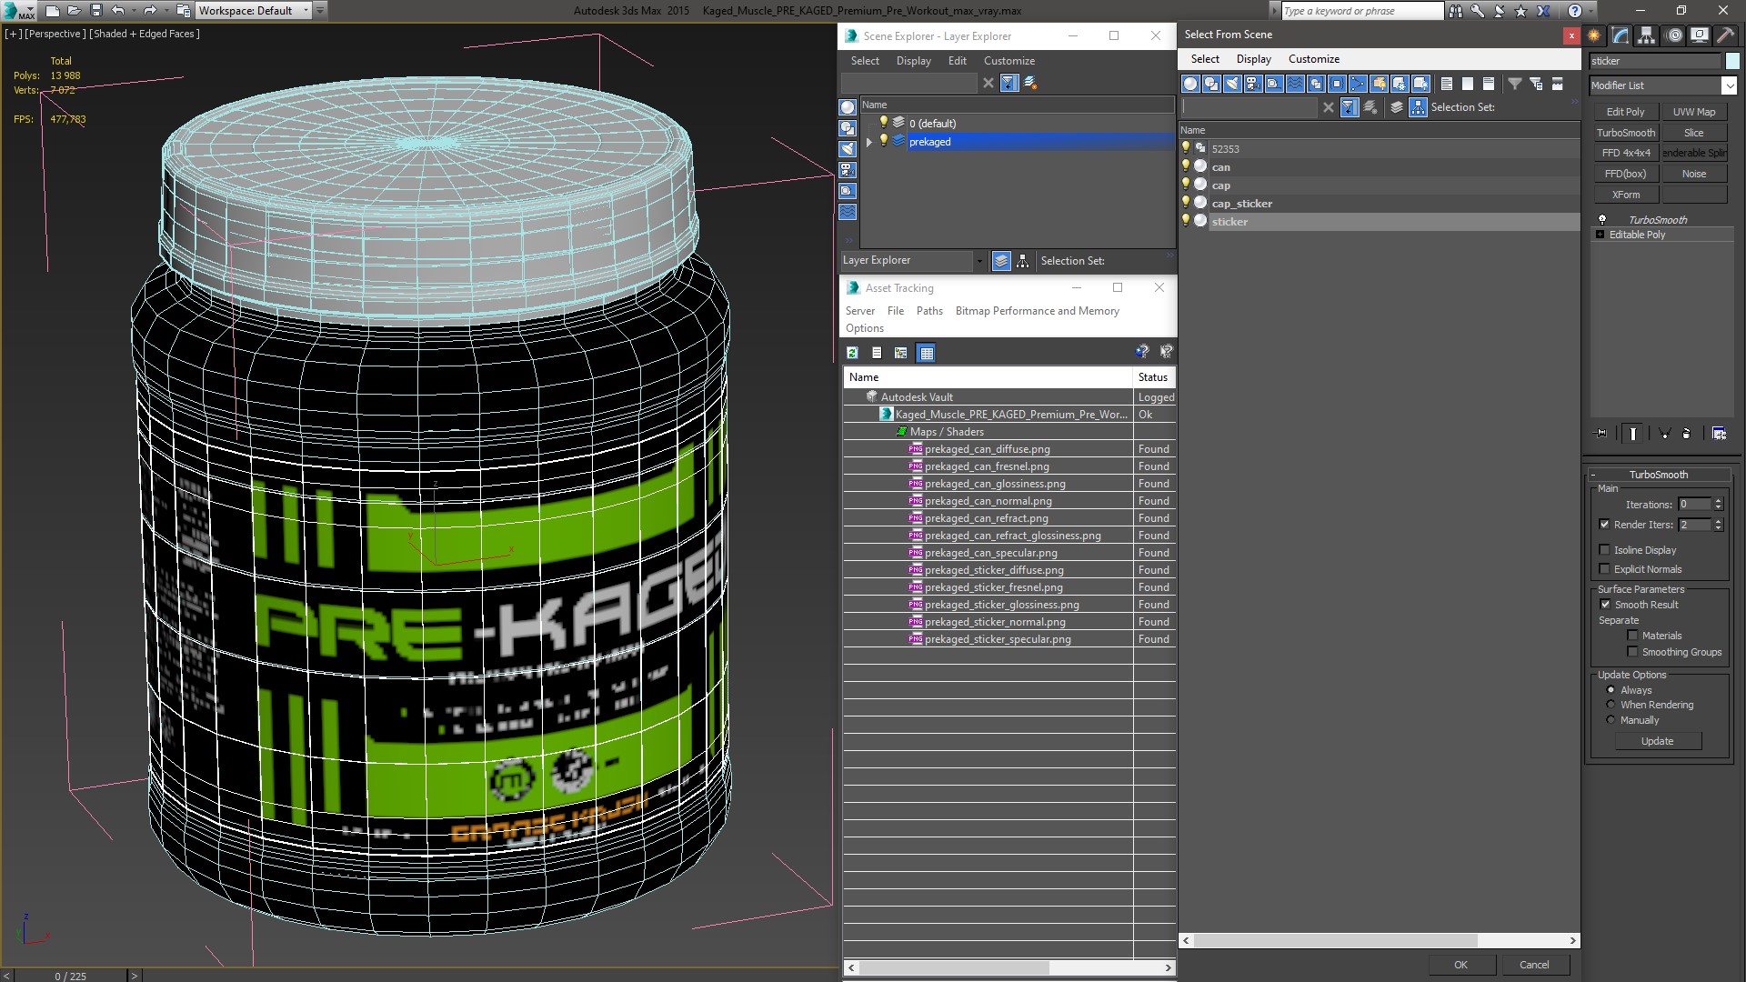
Task: Toggle Display Space Warps filter in Select From Scene
Action: click(1295, 84)
